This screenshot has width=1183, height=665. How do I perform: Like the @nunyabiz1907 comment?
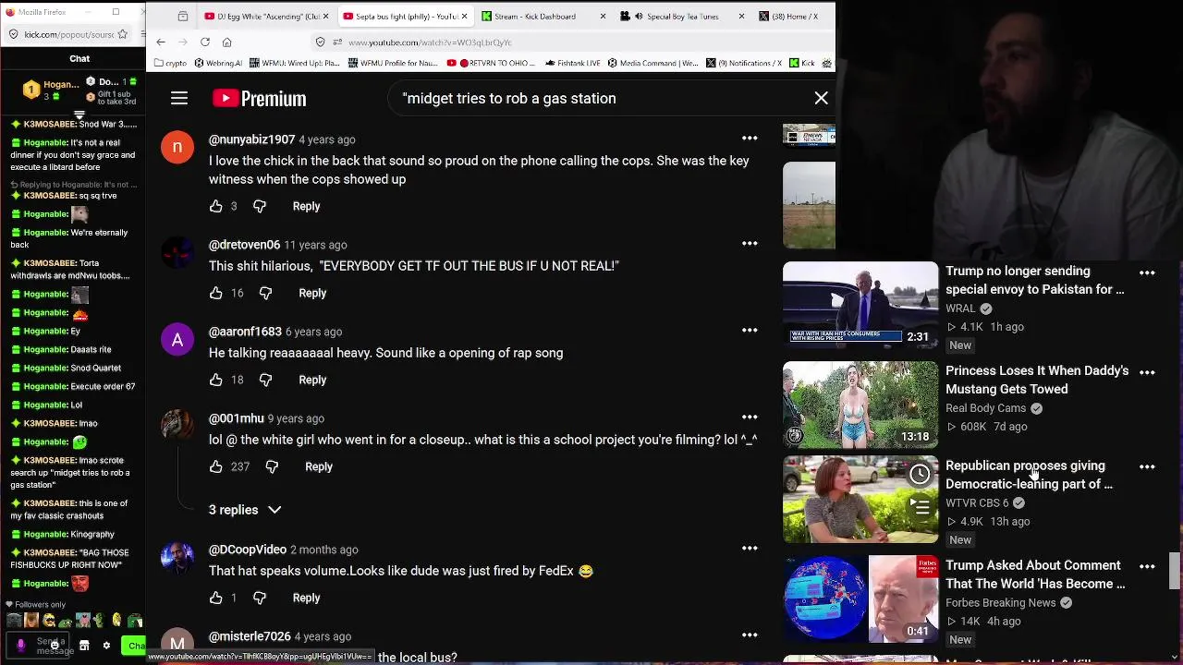216,206
